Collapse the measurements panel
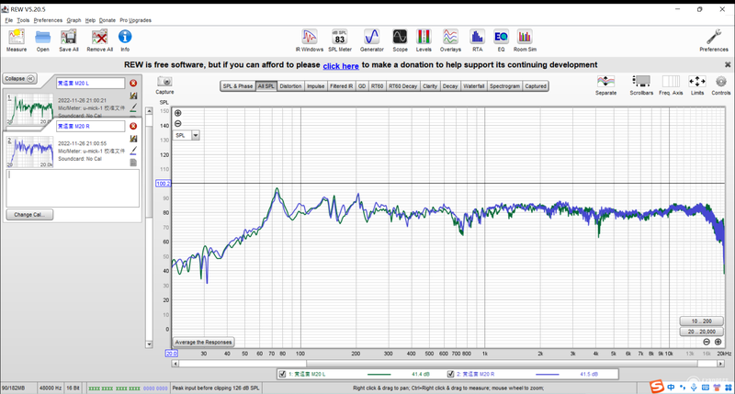 pyautogui.click(x=19, y=79)
